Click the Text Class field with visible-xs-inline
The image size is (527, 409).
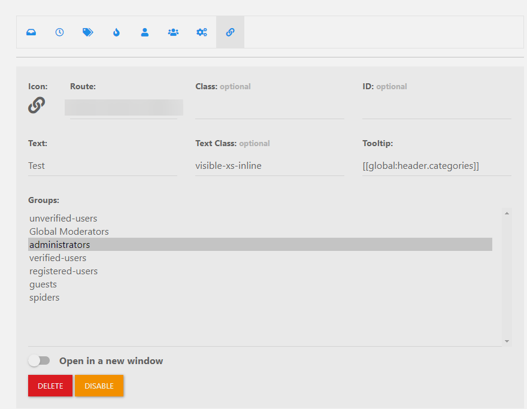tap(269, 166)
